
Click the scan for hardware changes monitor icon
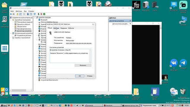35,14
